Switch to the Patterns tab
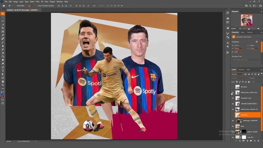This screenshot has width=263, height=148. click(249, 32)
